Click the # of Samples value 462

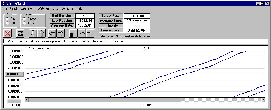85,16
